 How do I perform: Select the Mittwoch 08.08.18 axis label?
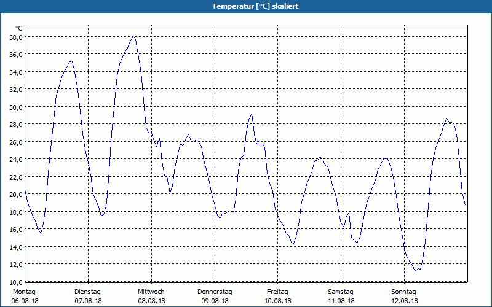tap(151, 297)
